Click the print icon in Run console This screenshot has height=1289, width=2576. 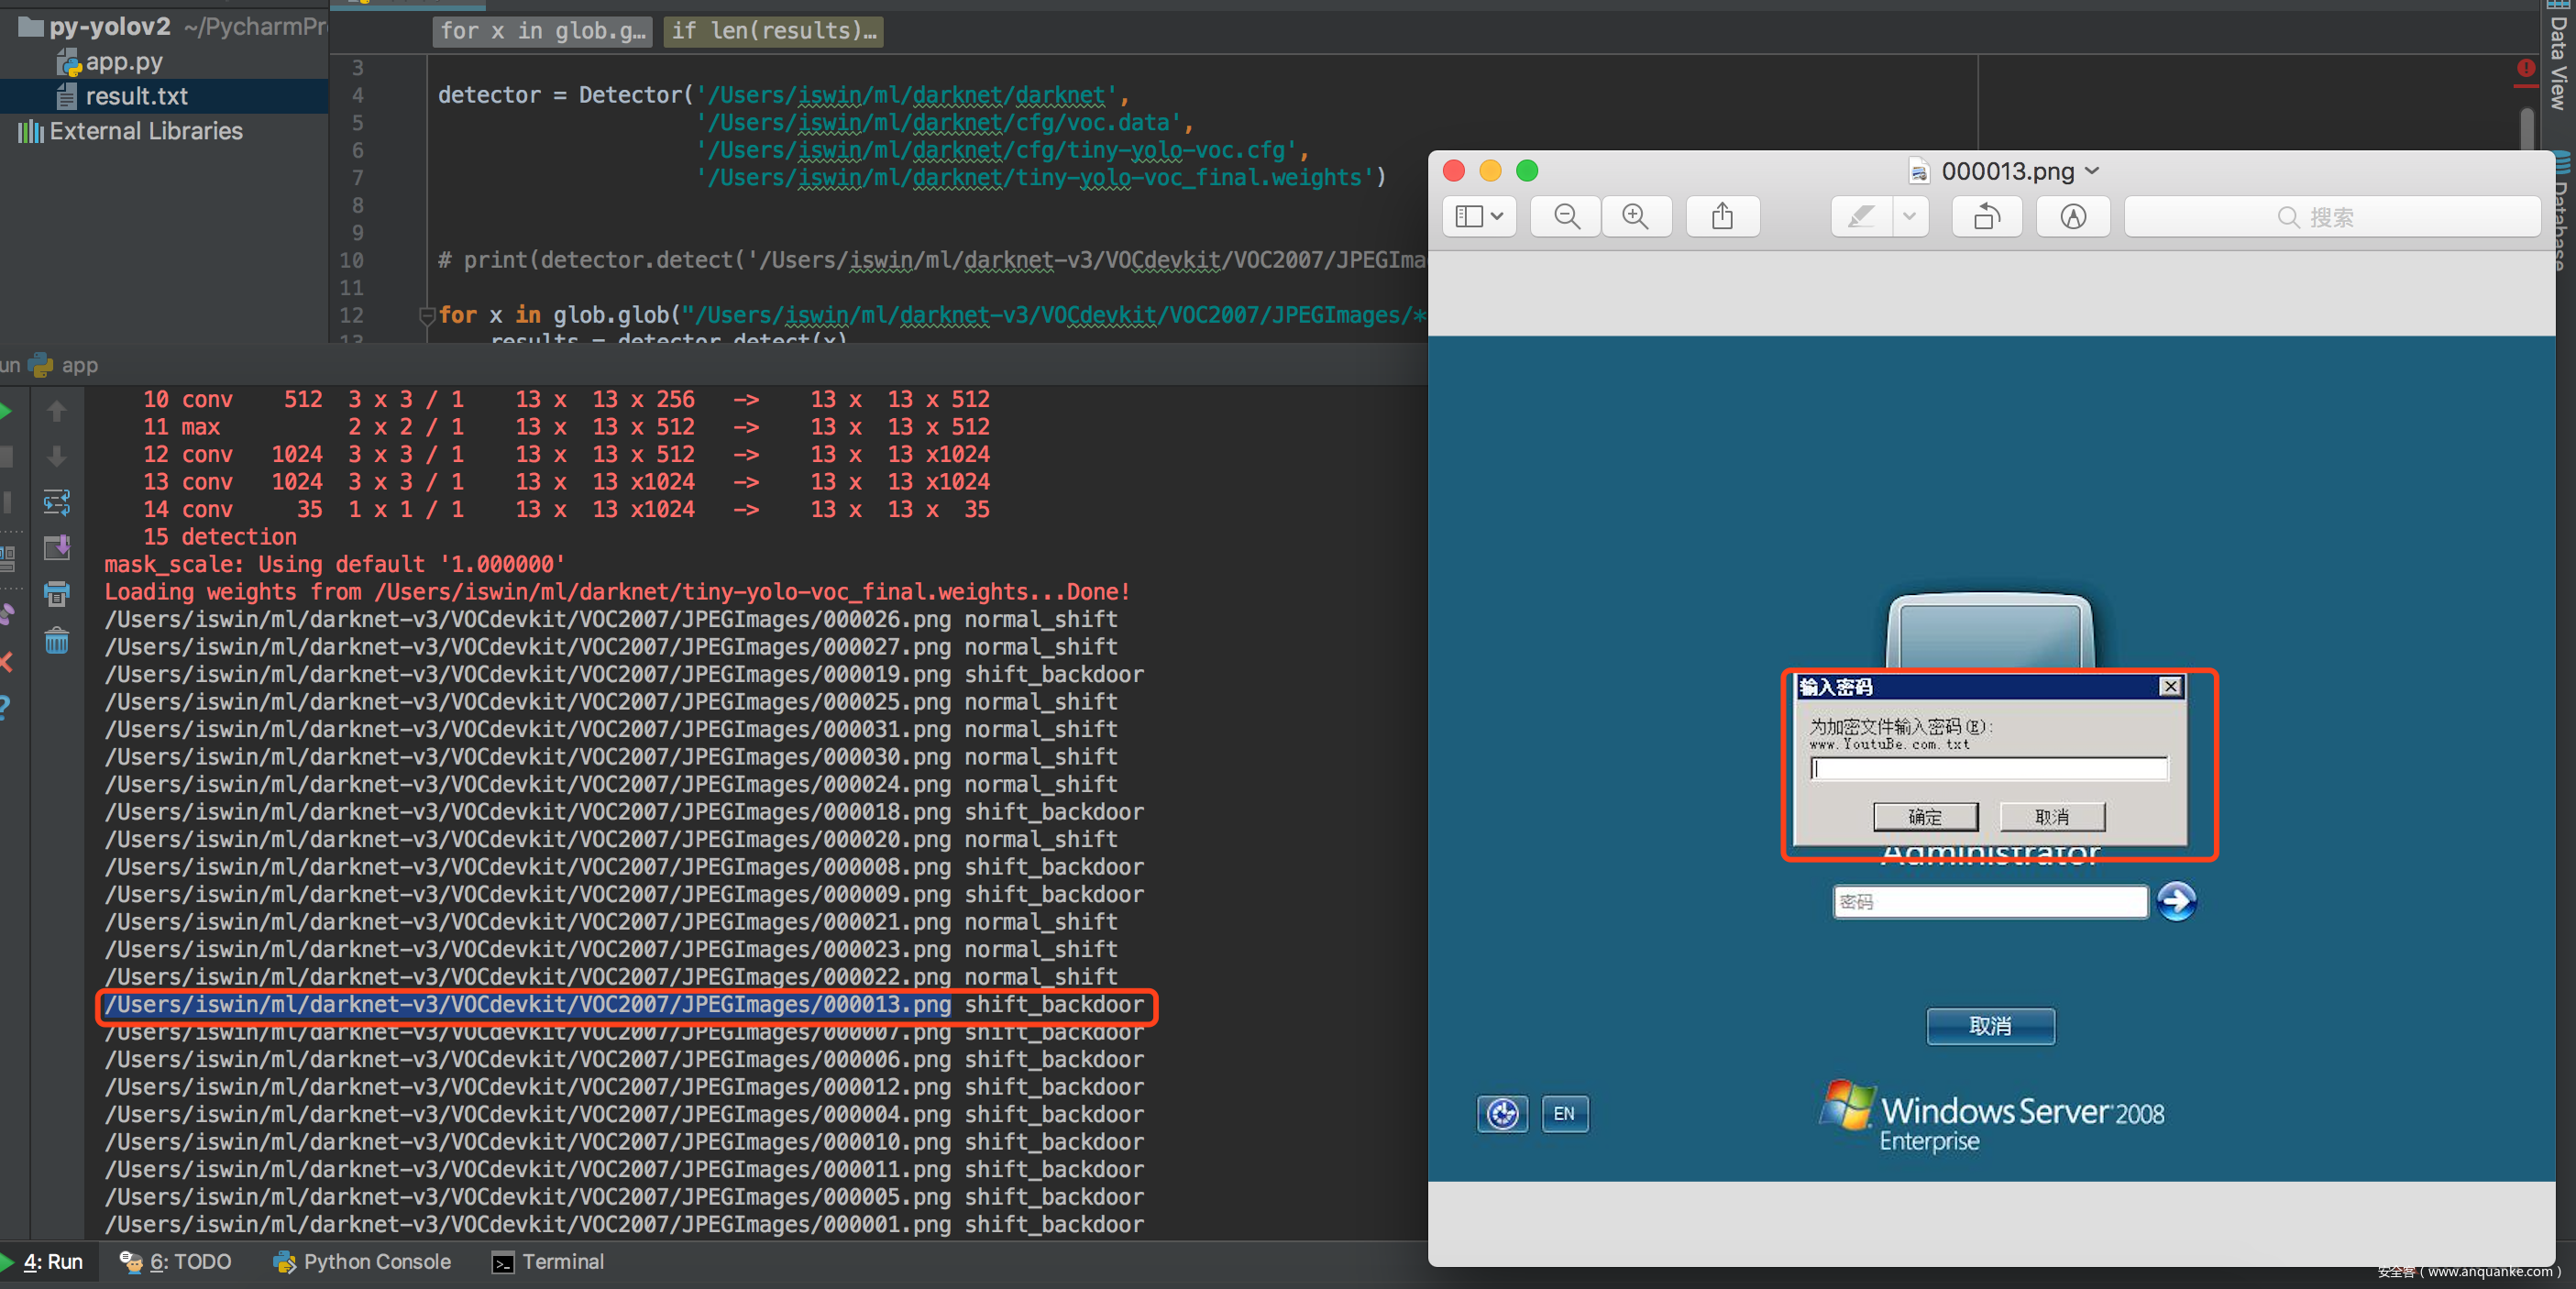coord(57,594)
